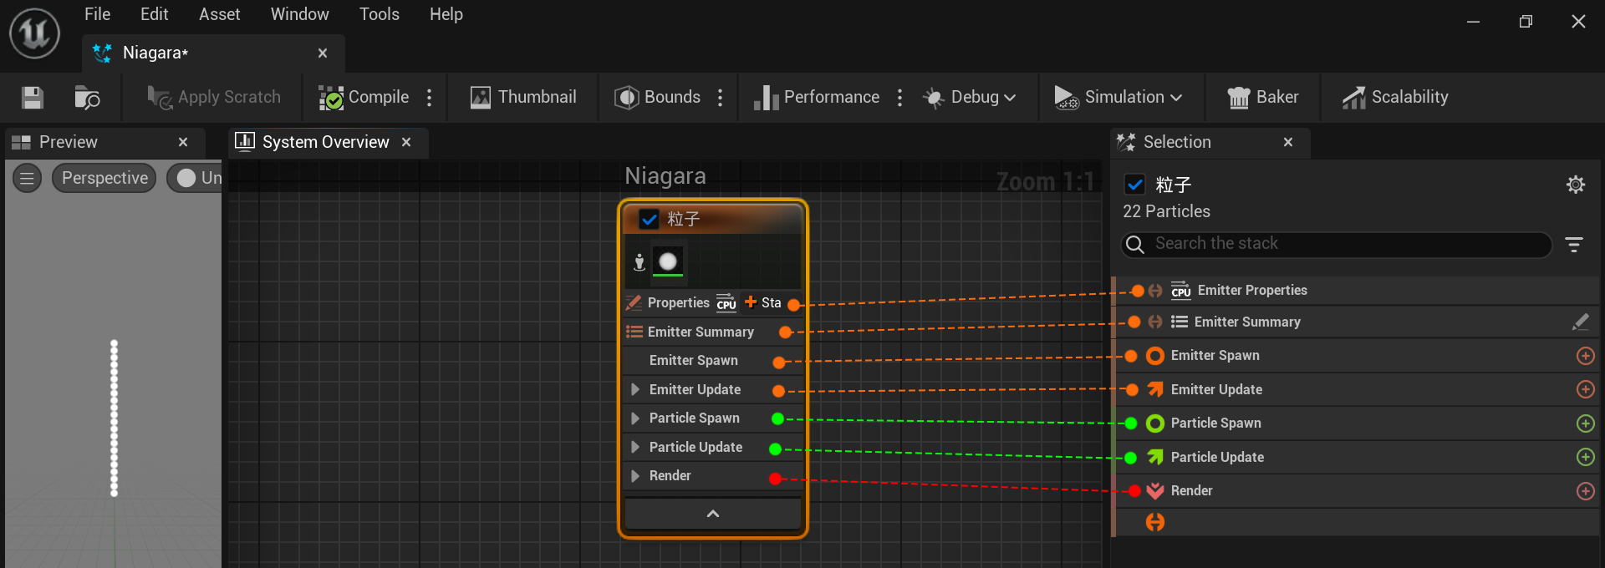Close the Niagara* asset tab
Image resolution: width=1605 pixels, height=568 pixels.
pyautogui.click(x=323, y=53)
